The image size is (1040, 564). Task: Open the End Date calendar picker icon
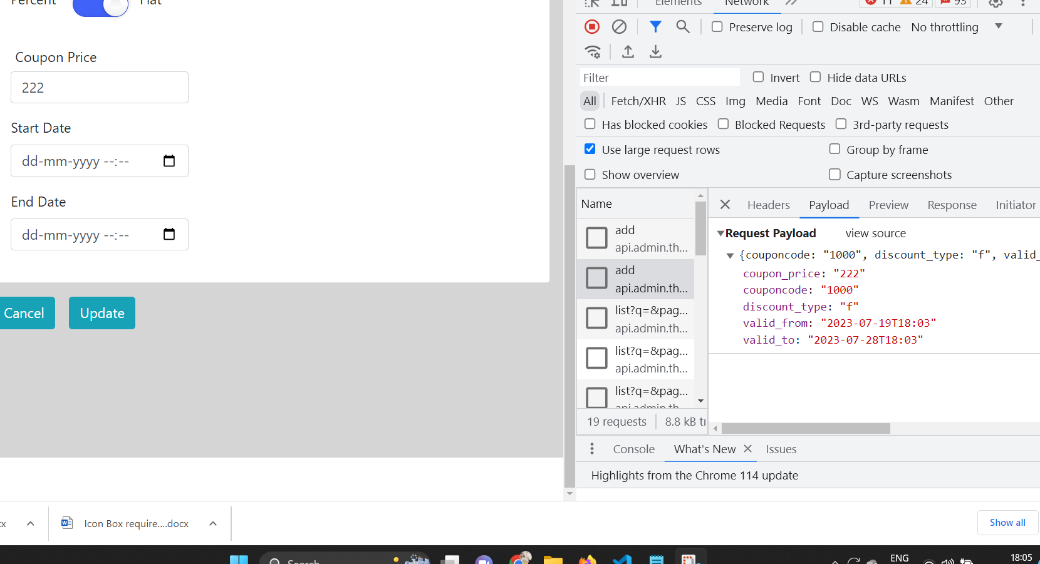169,234
